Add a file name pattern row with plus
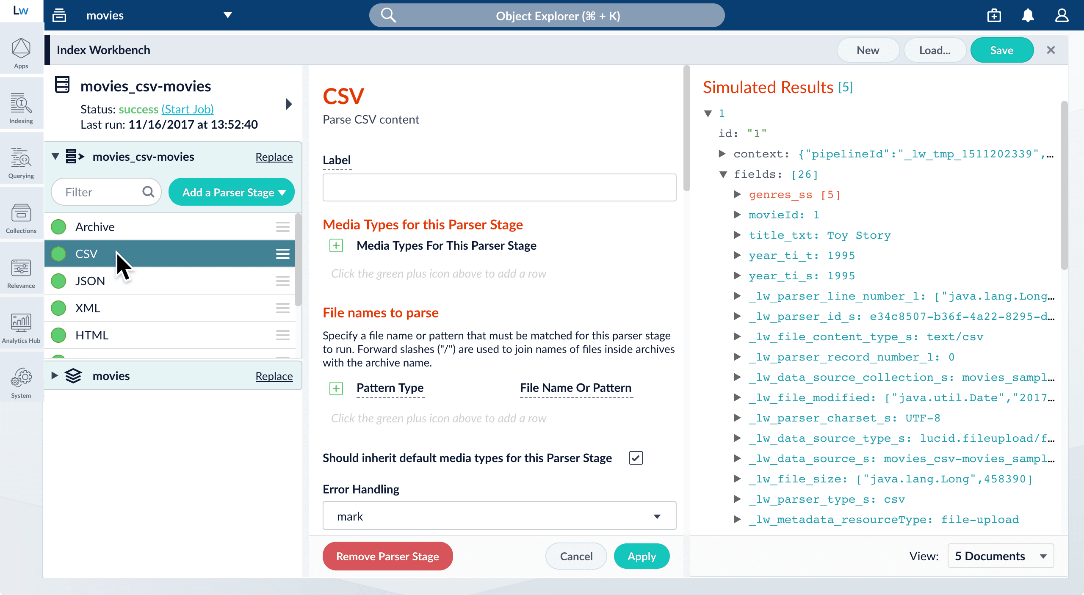The image size is (1084, 595). [x=336, y=388]
